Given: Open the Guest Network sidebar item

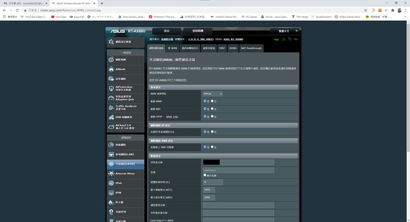Looking at the screenshot, I should [125, 79].
